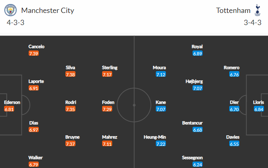Open the Manchester City team link
The width and height of the screenshot is (268, 168).
pyautogui.click(x=47, y=10)
